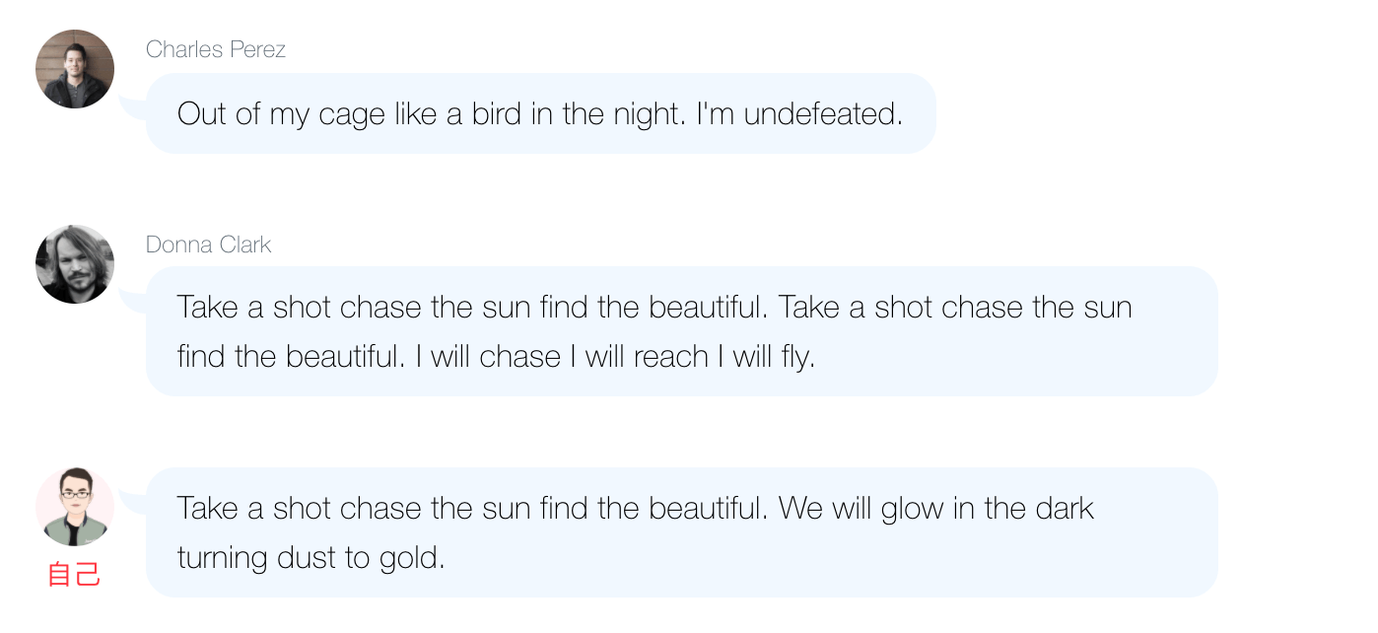Select Donna Clark's message bubble
Image resolution: width=1378 pixels, height=633 pixels.
coord(680,331)
